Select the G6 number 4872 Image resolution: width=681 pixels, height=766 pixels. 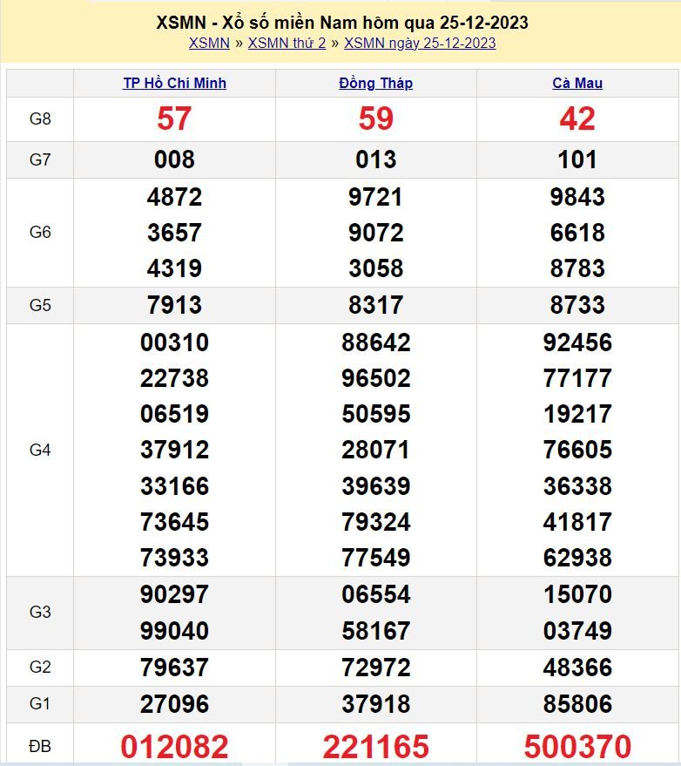[174, 197]
